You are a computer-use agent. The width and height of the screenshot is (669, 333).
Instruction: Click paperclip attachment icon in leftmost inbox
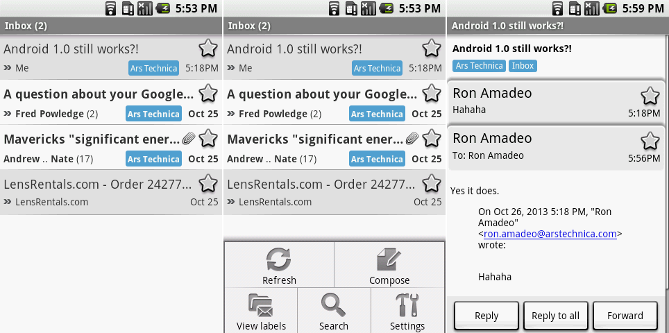click(189, 138)
